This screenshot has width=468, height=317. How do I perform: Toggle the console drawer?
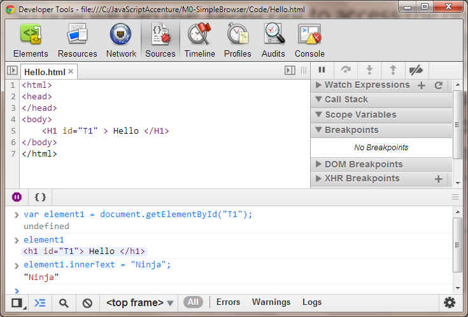tap(39, 303)
